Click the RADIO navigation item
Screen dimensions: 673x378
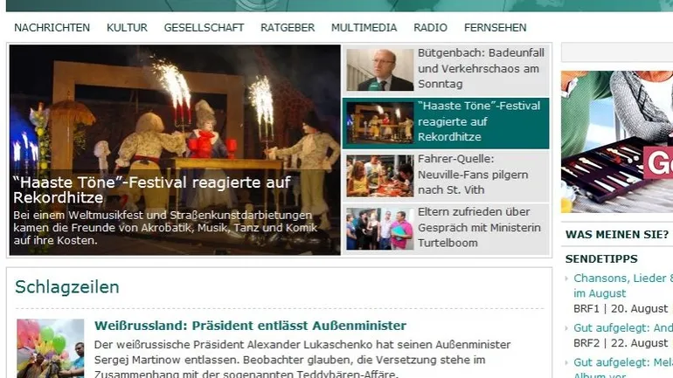pos(431,27)
